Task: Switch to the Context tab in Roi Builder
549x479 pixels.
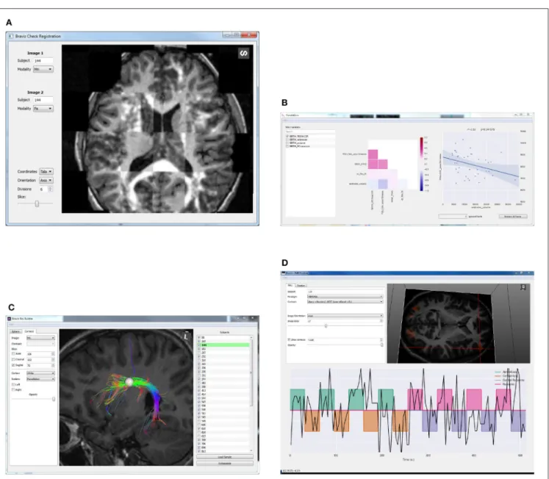Action: [x=29, y=331]
